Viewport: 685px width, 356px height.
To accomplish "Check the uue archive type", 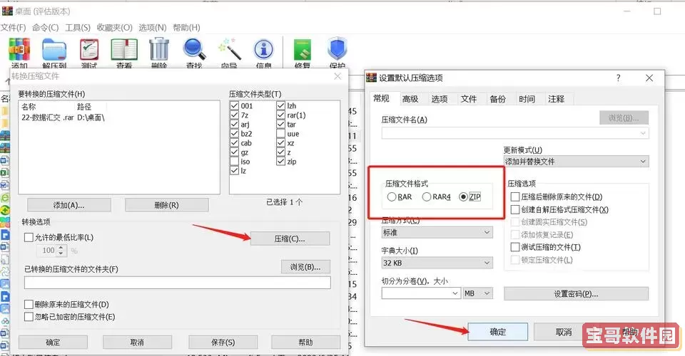I will coord(281,134).
